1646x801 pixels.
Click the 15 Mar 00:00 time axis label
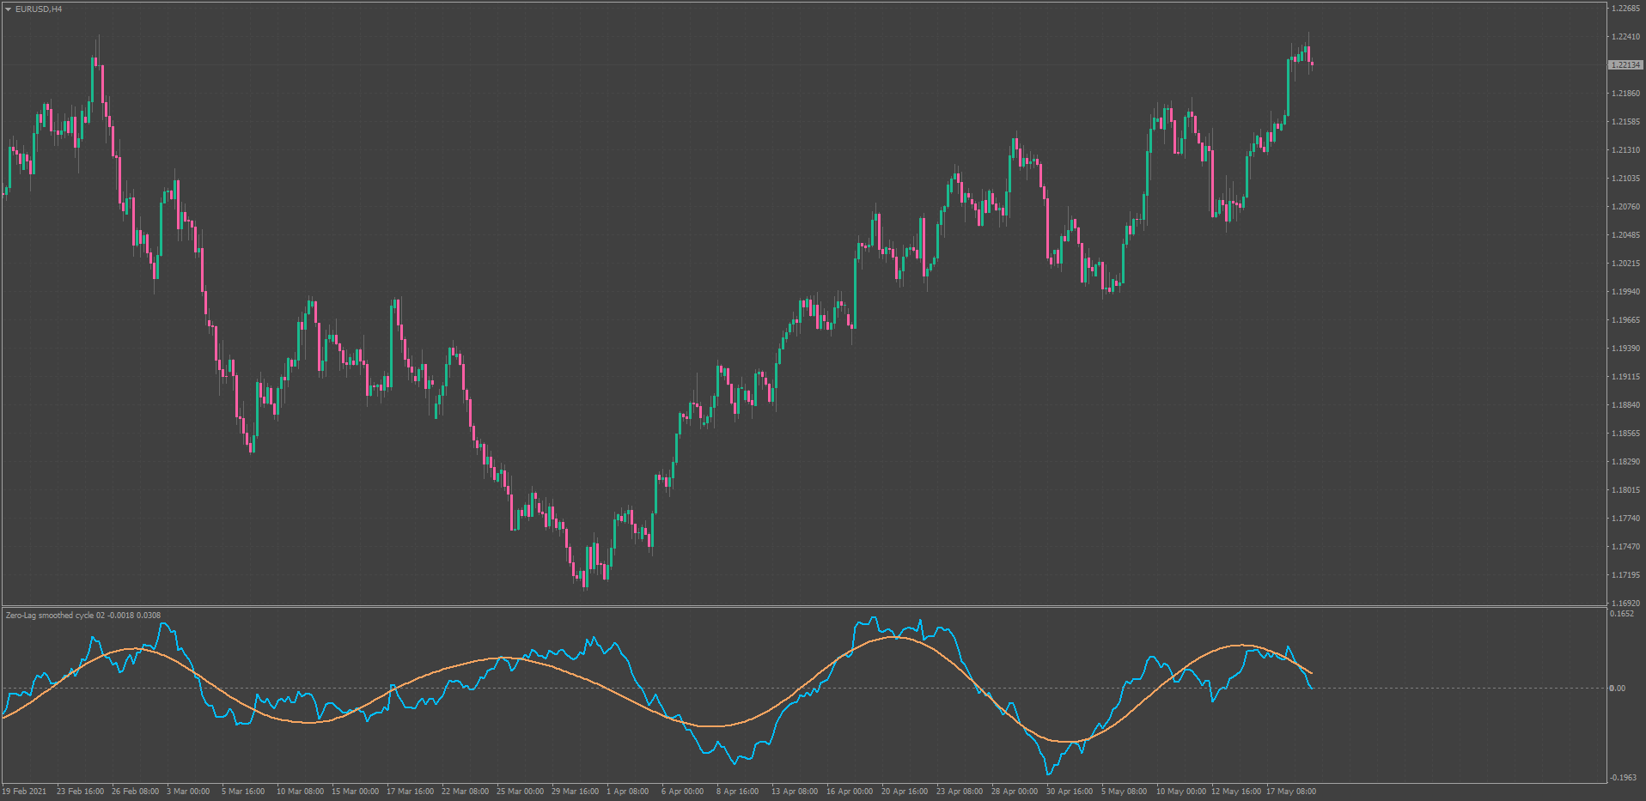[x=356, y=792]
